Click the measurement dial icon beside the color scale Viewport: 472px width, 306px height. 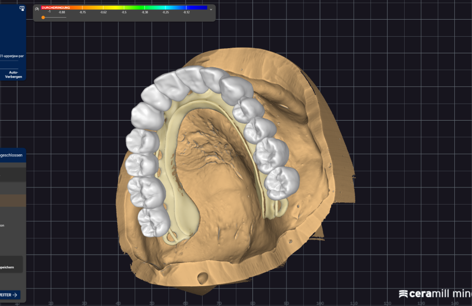[x=36, y=9]
